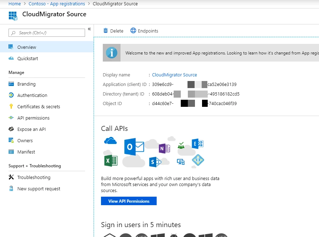Viewport: 319px width, 237px height.
Task: Click the Expose an API cloud icon
Action: click(11, 129)
